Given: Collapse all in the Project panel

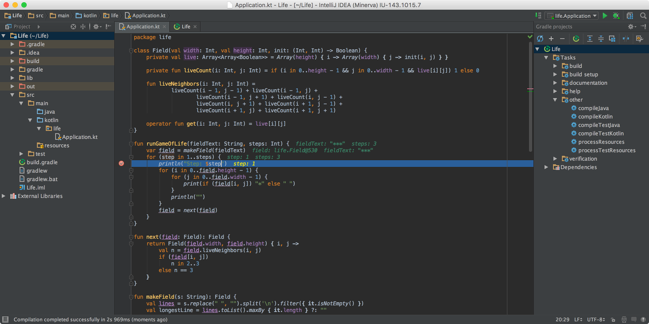Looking at the screenshot, I should [83, 27].
